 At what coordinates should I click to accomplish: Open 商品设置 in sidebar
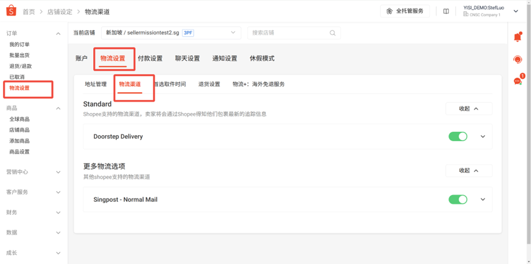(19, 152)
